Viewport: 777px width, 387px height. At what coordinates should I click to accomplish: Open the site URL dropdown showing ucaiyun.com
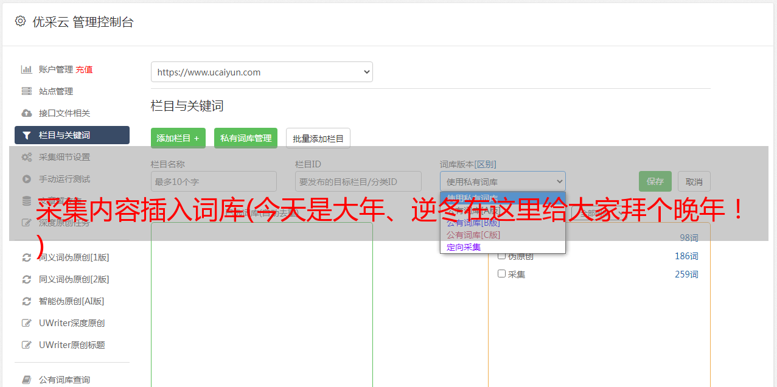point(262,72)
